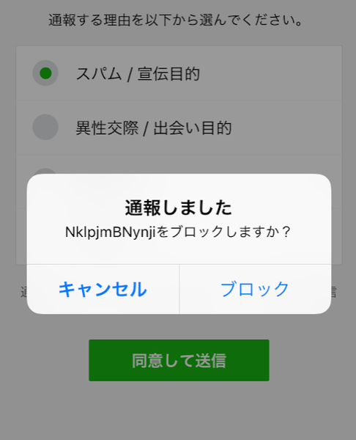Tap キャンセル in the dialog

tap(103, 289)
